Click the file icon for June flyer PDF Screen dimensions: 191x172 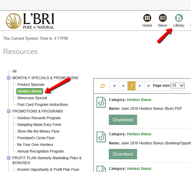(x=101, y=102)
